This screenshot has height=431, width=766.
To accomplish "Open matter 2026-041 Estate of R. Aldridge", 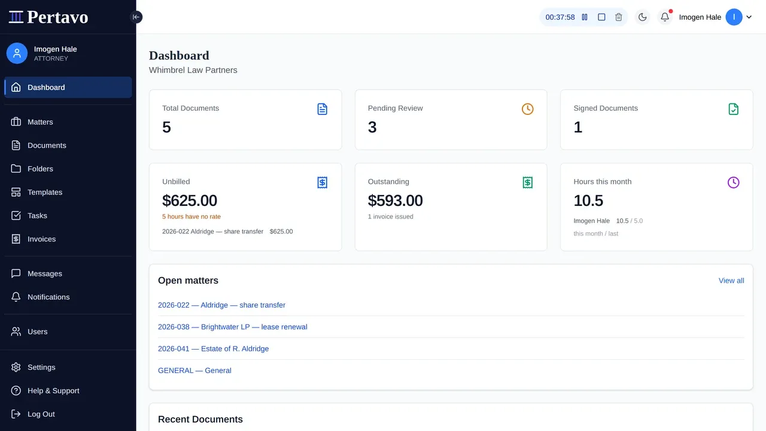I will (213, 348).
